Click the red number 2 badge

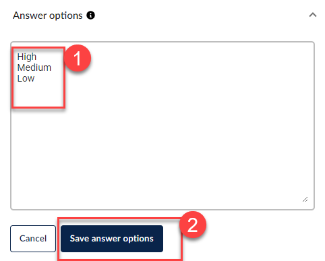[x=193, y=225]
